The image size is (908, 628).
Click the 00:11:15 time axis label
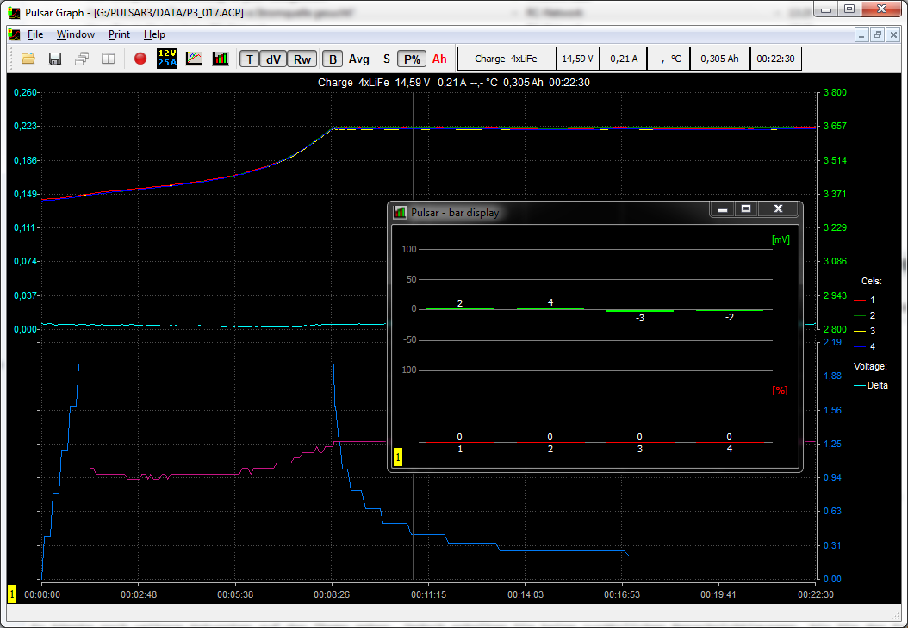click(x=428, y=594)
